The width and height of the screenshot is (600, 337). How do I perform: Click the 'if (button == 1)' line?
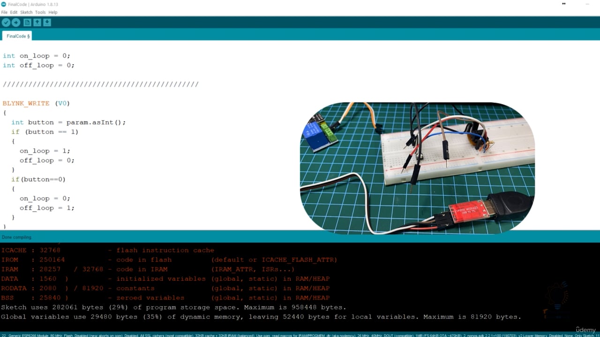click(x=45, y=132)
